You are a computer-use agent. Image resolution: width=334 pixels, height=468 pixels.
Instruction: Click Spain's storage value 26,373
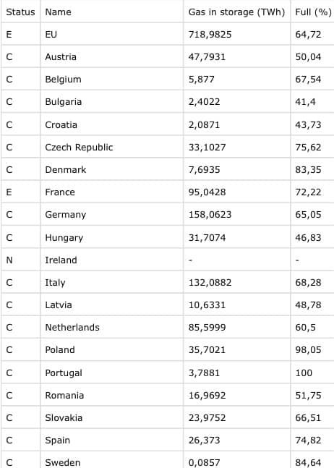click(x=204, y=440)
